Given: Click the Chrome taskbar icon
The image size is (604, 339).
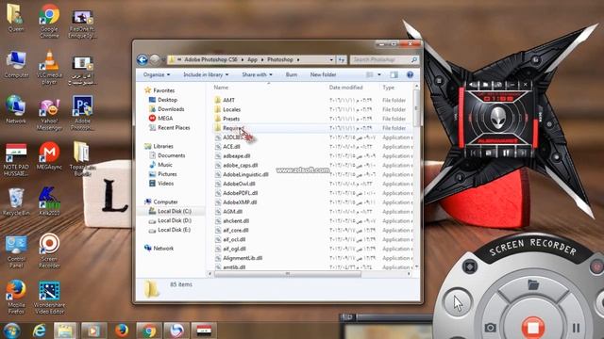Looking at the screenshot, I should point(149,331).
